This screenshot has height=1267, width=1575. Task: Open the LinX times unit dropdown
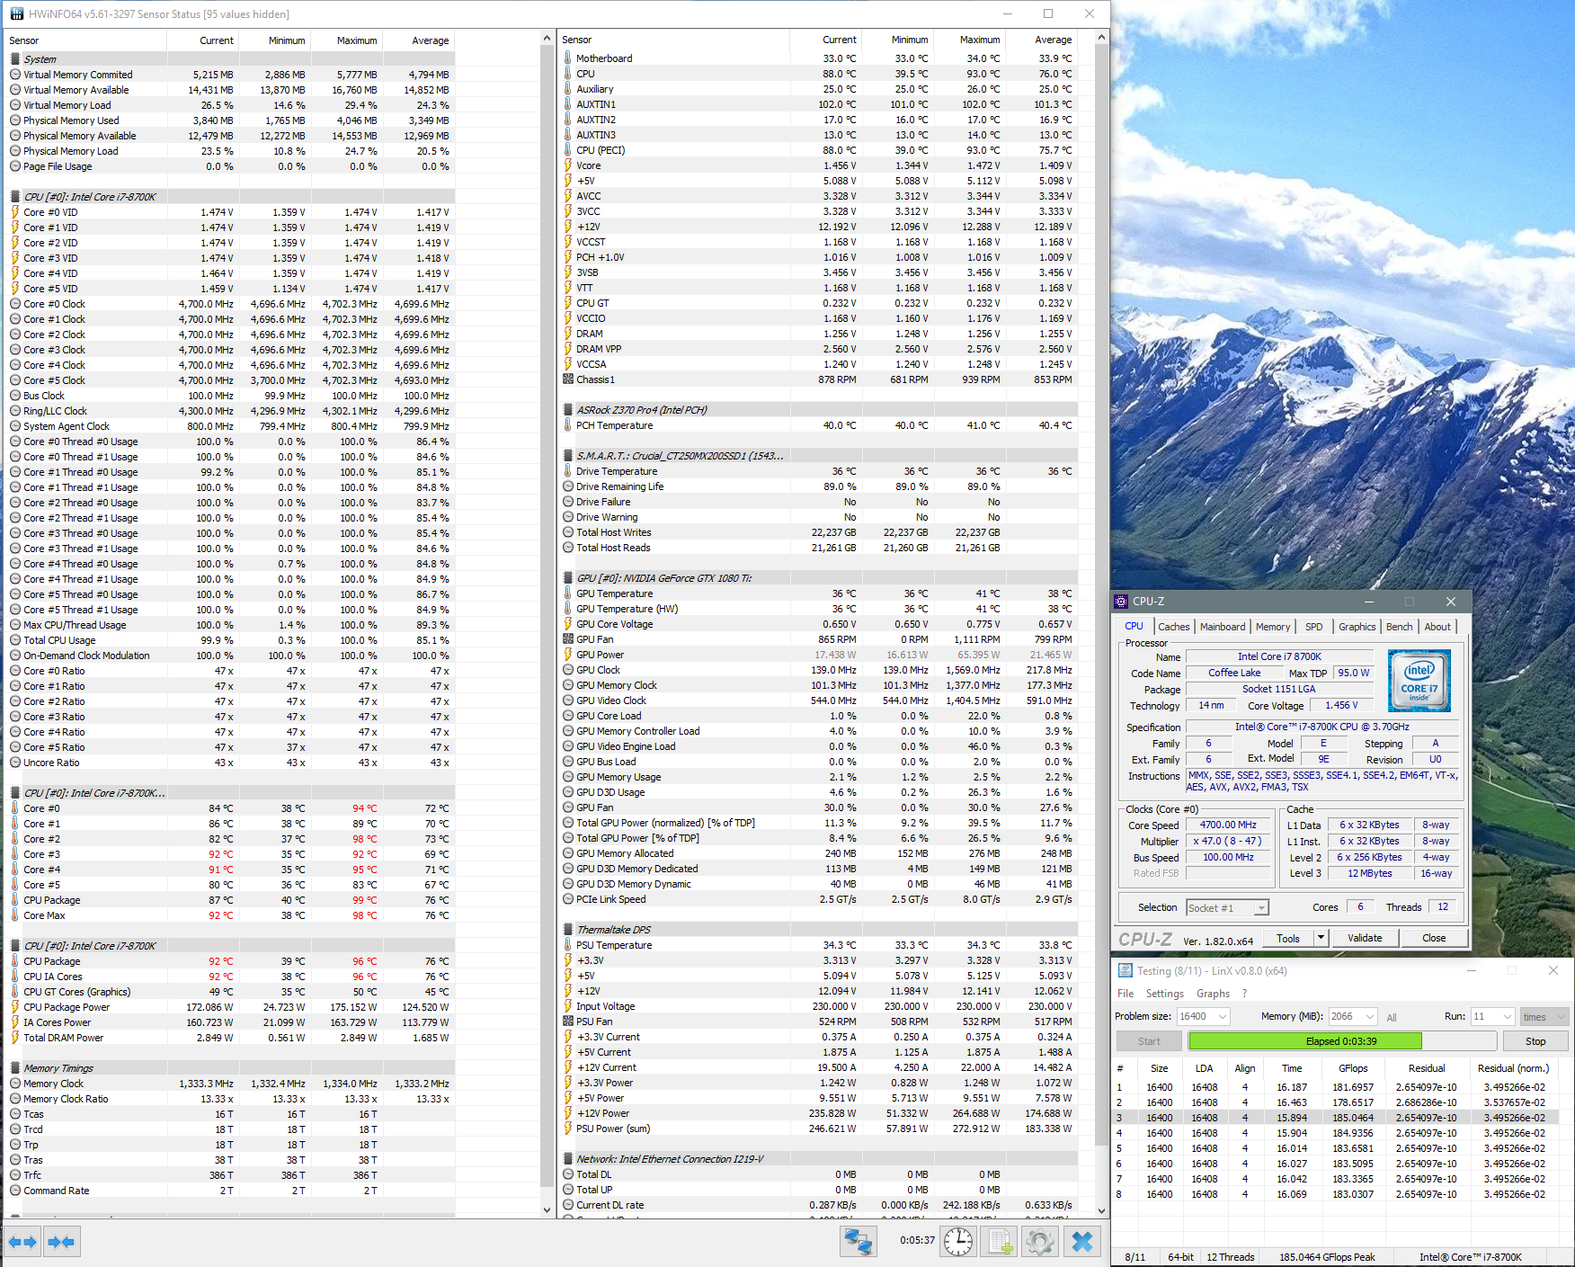(x=1562, y=1017)
